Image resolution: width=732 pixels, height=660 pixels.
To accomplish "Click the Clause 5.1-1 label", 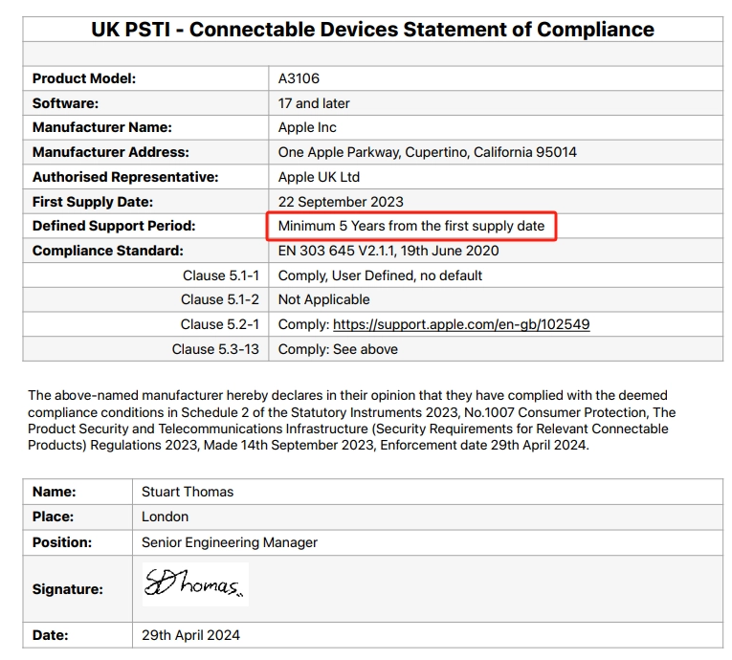I will point(221,275).
